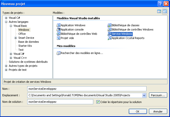Switch to large icons view

point(159,11)
